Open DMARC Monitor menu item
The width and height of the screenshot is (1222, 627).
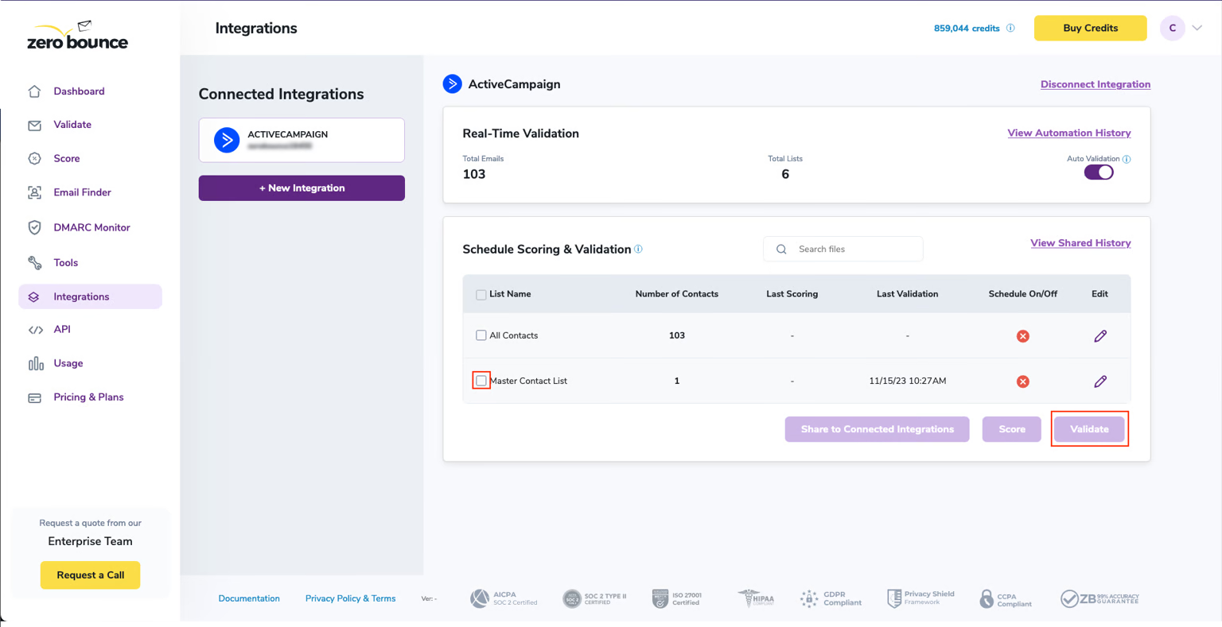point(91,227)
